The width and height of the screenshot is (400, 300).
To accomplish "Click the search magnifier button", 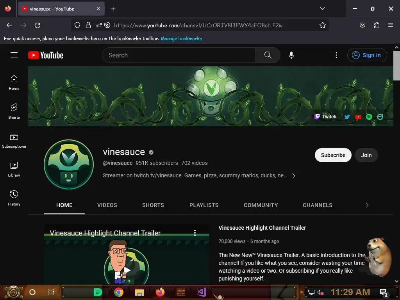I will tap(268, 55).
